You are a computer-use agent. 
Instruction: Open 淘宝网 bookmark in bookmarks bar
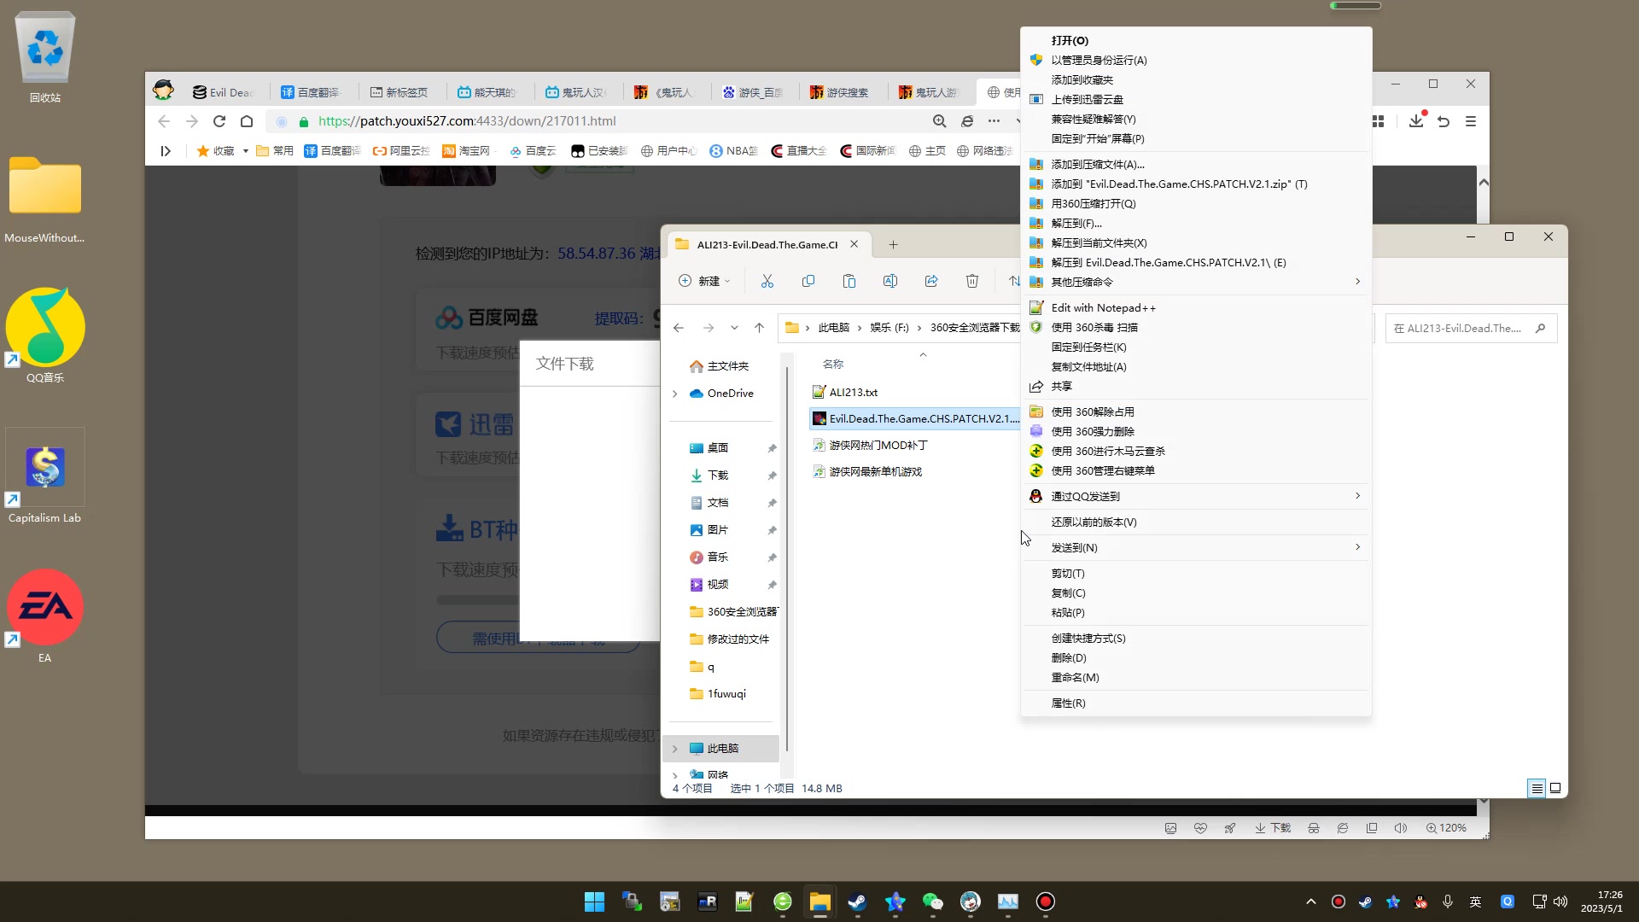tap(466, 151)
